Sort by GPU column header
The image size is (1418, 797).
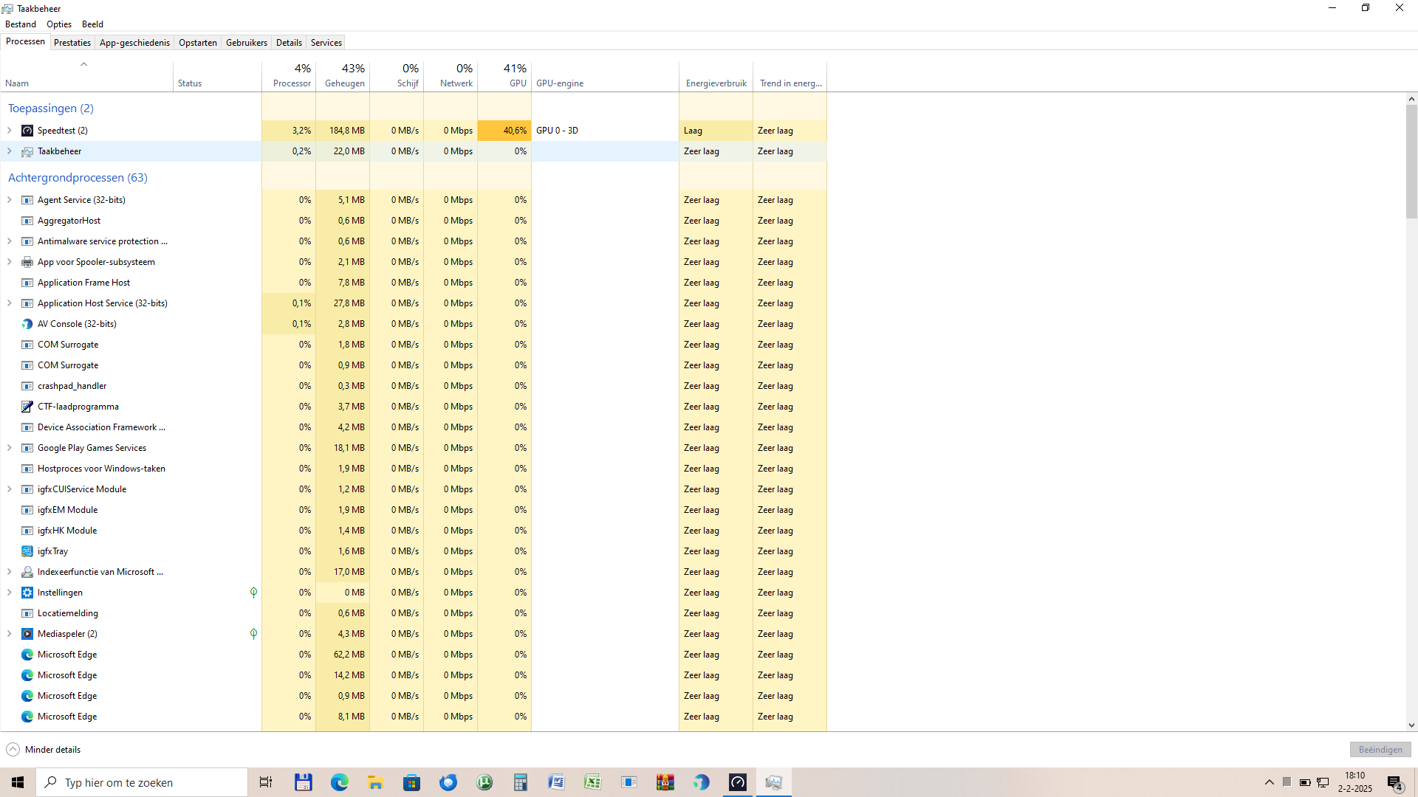click(x=504, y=77)
